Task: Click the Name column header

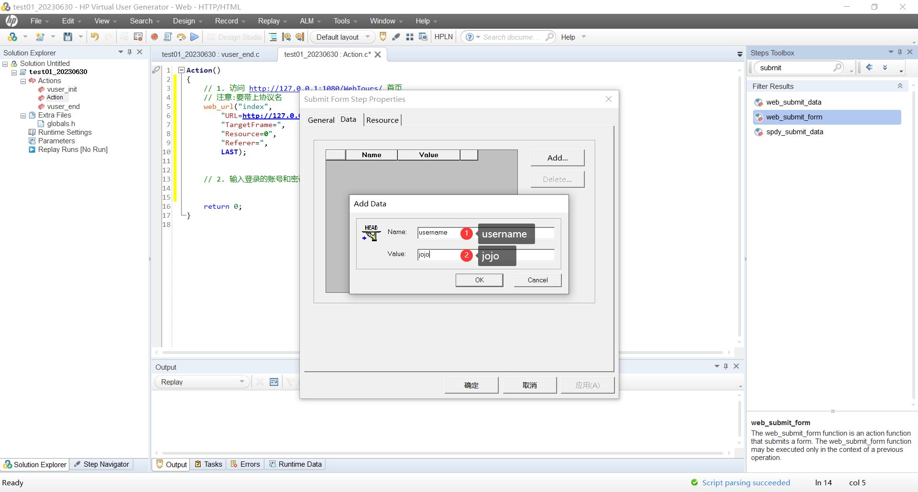Action: [x=372, y=155]
